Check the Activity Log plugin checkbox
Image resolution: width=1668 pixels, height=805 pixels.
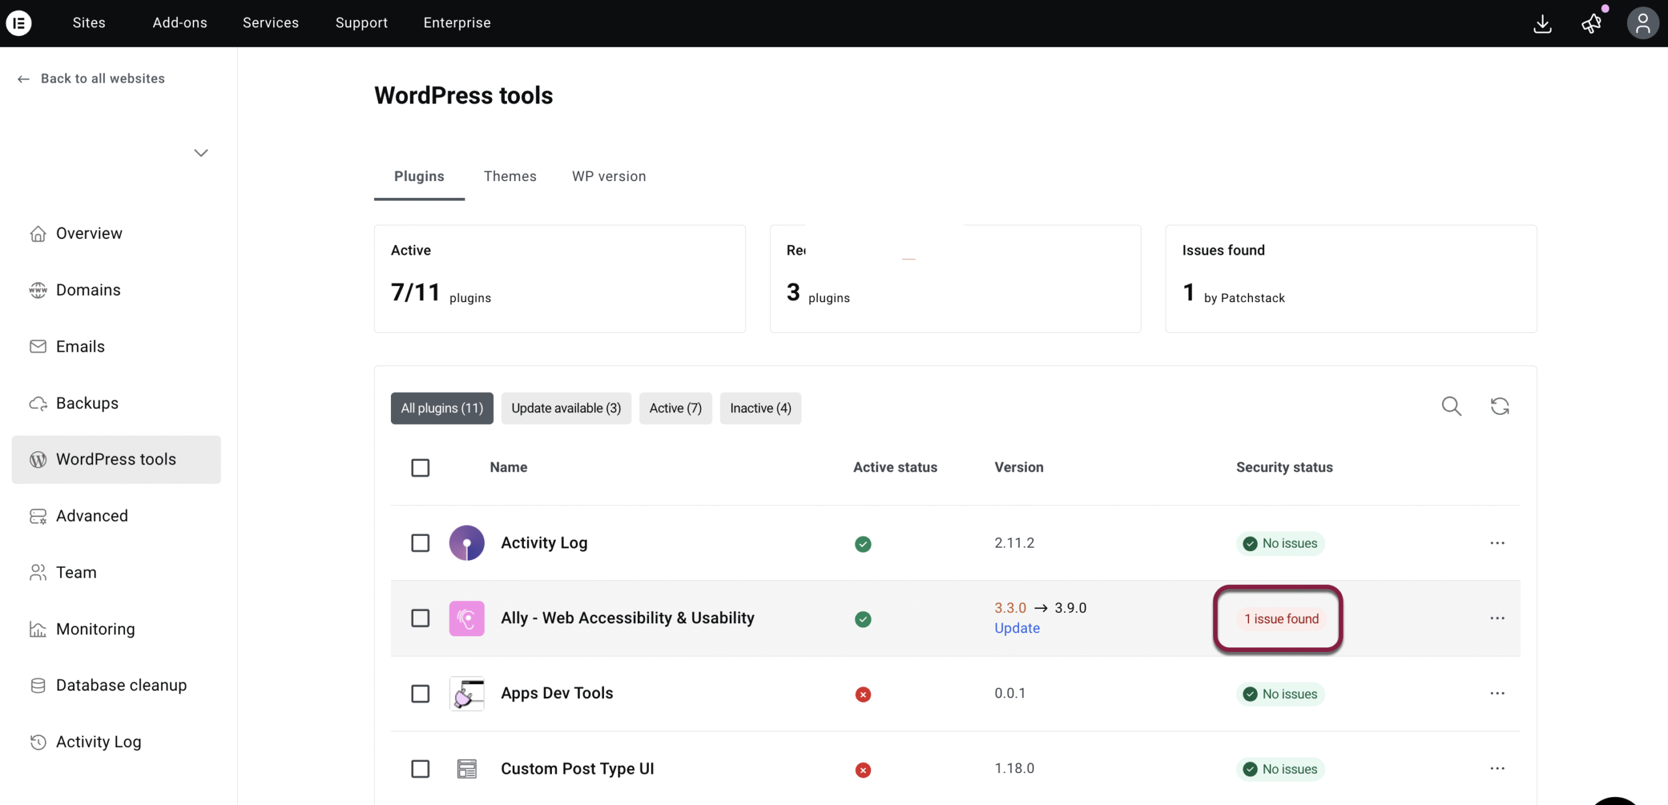(x=420, y=543)
